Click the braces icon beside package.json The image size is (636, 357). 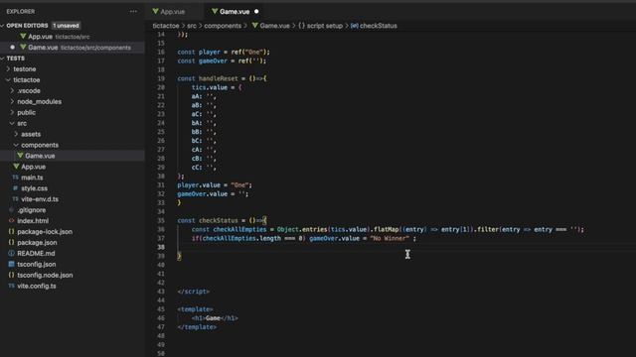click(x=11, y=242)
